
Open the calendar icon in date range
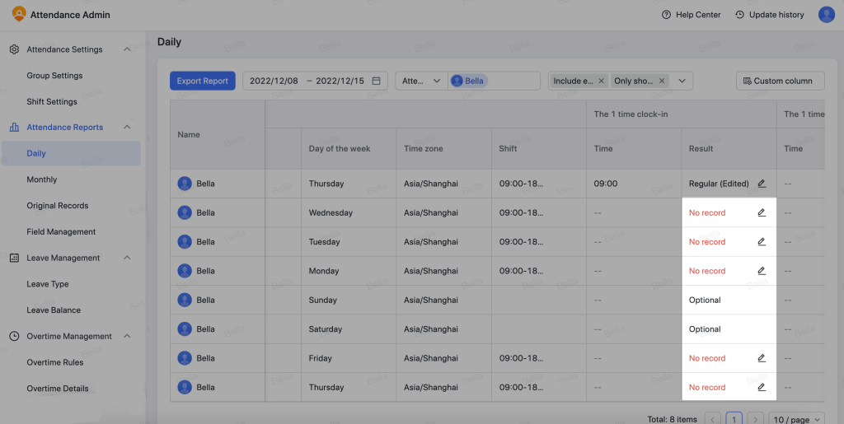377,81
